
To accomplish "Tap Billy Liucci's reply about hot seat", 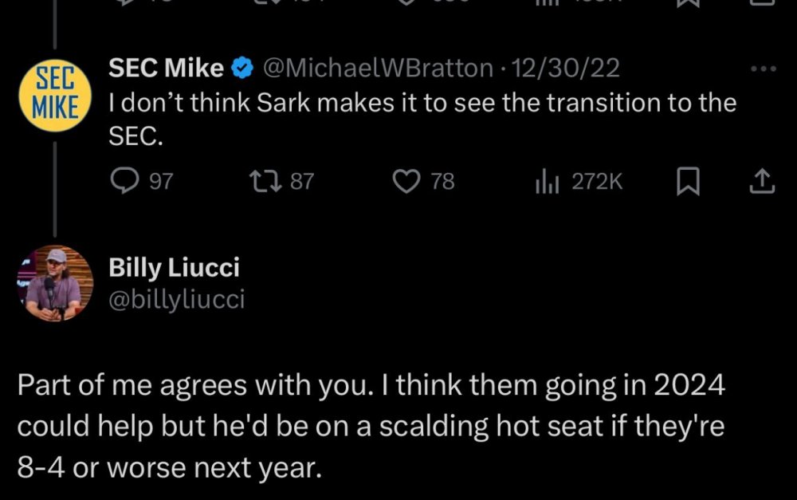I will tap(371, 426).
